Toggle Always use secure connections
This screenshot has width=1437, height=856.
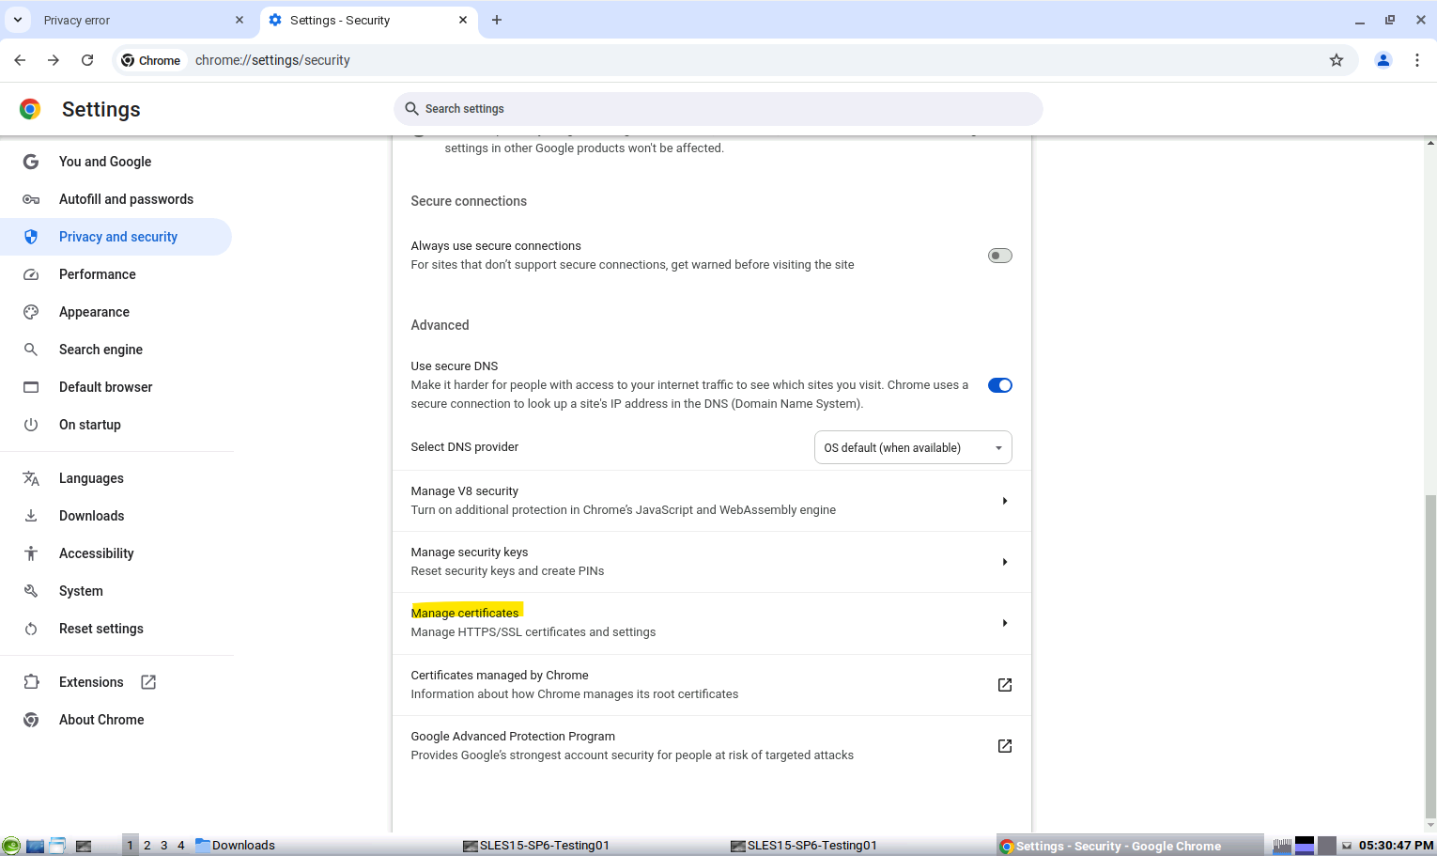[x=999, y=256]
